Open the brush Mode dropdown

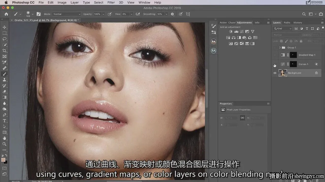tap(67, 14)
